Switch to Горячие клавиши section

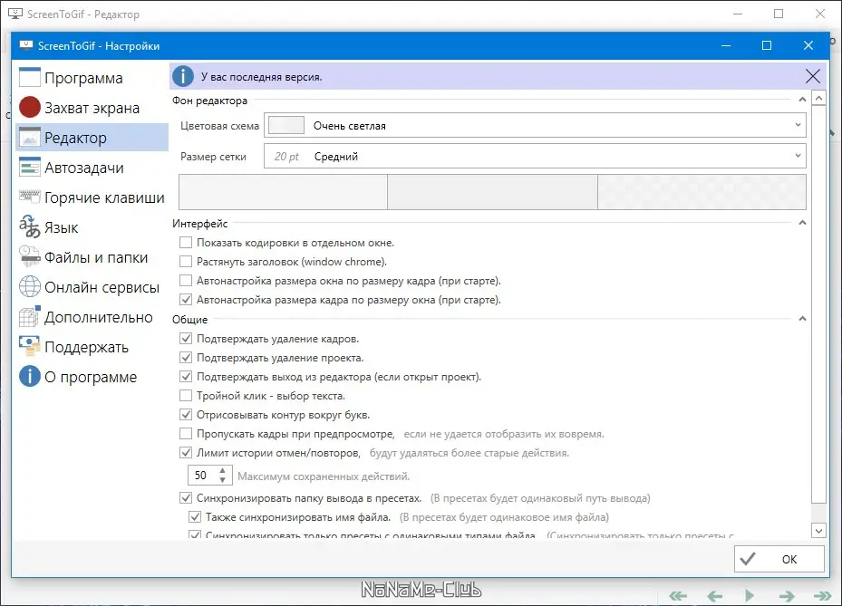tap(92, 197)
